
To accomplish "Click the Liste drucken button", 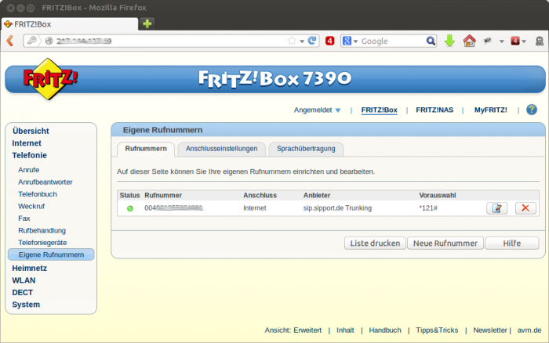I will (375, 244).
